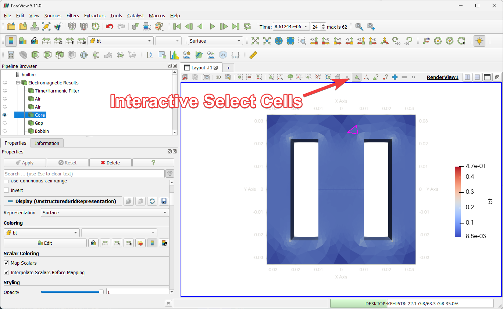The image size is (503, 309).
Task: Switch to the Information tab
Action: tap(47, 143)
